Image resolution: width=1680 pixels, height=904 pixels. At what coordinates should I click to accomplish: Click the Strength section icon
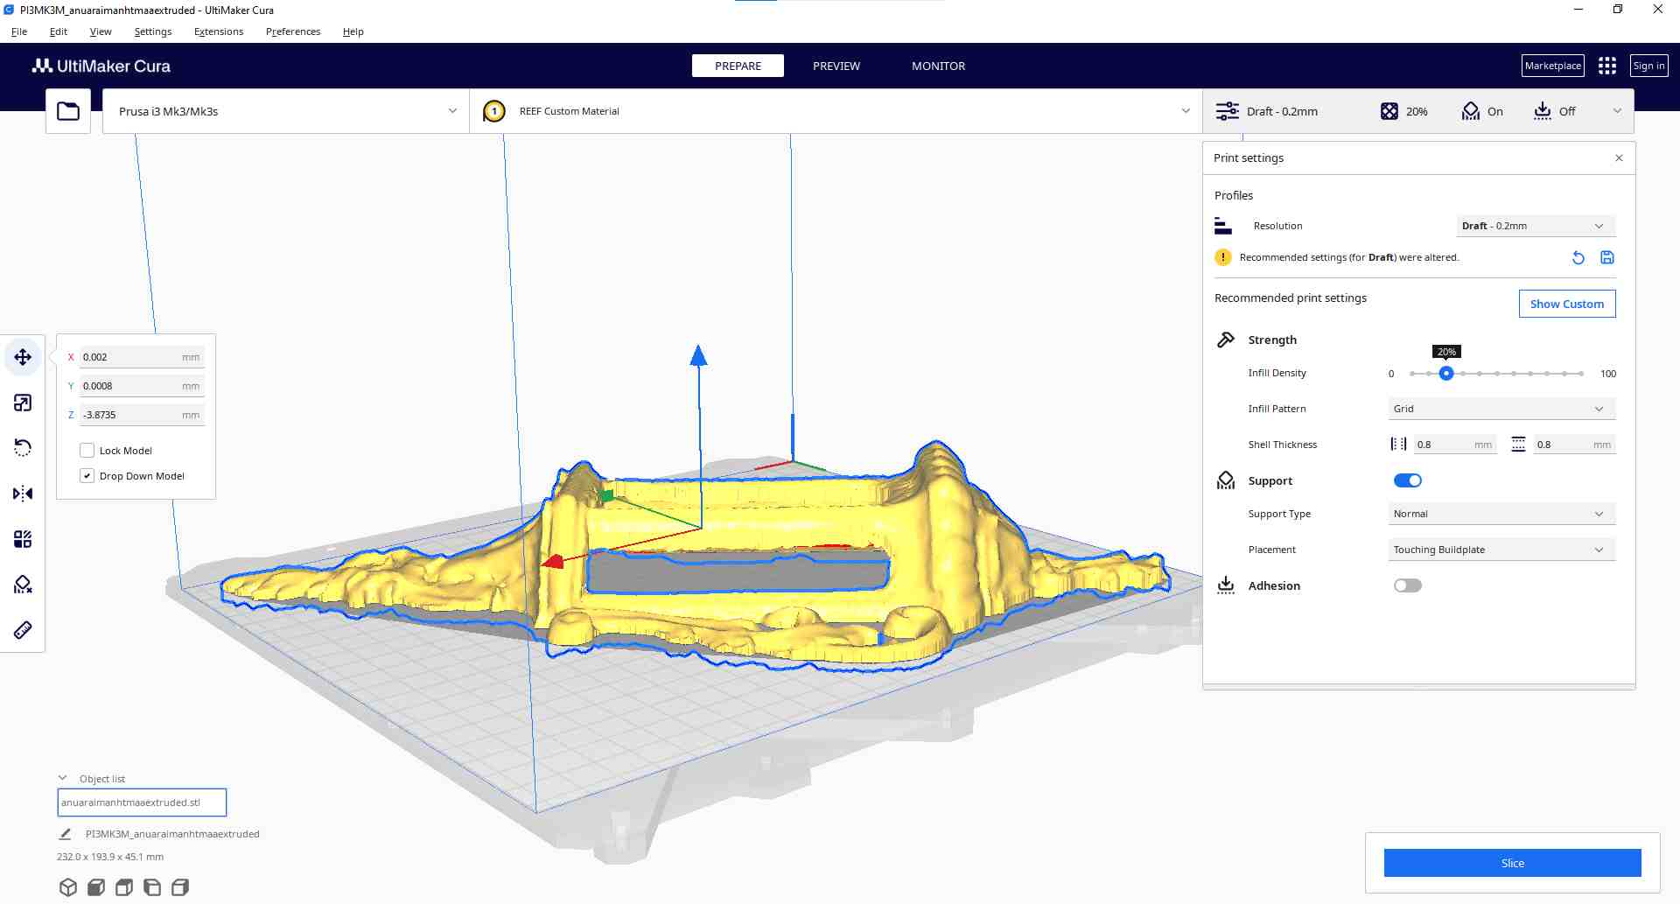point(1226,340)
